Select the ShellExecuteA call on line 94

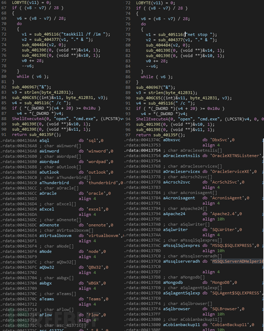(200, 119)
